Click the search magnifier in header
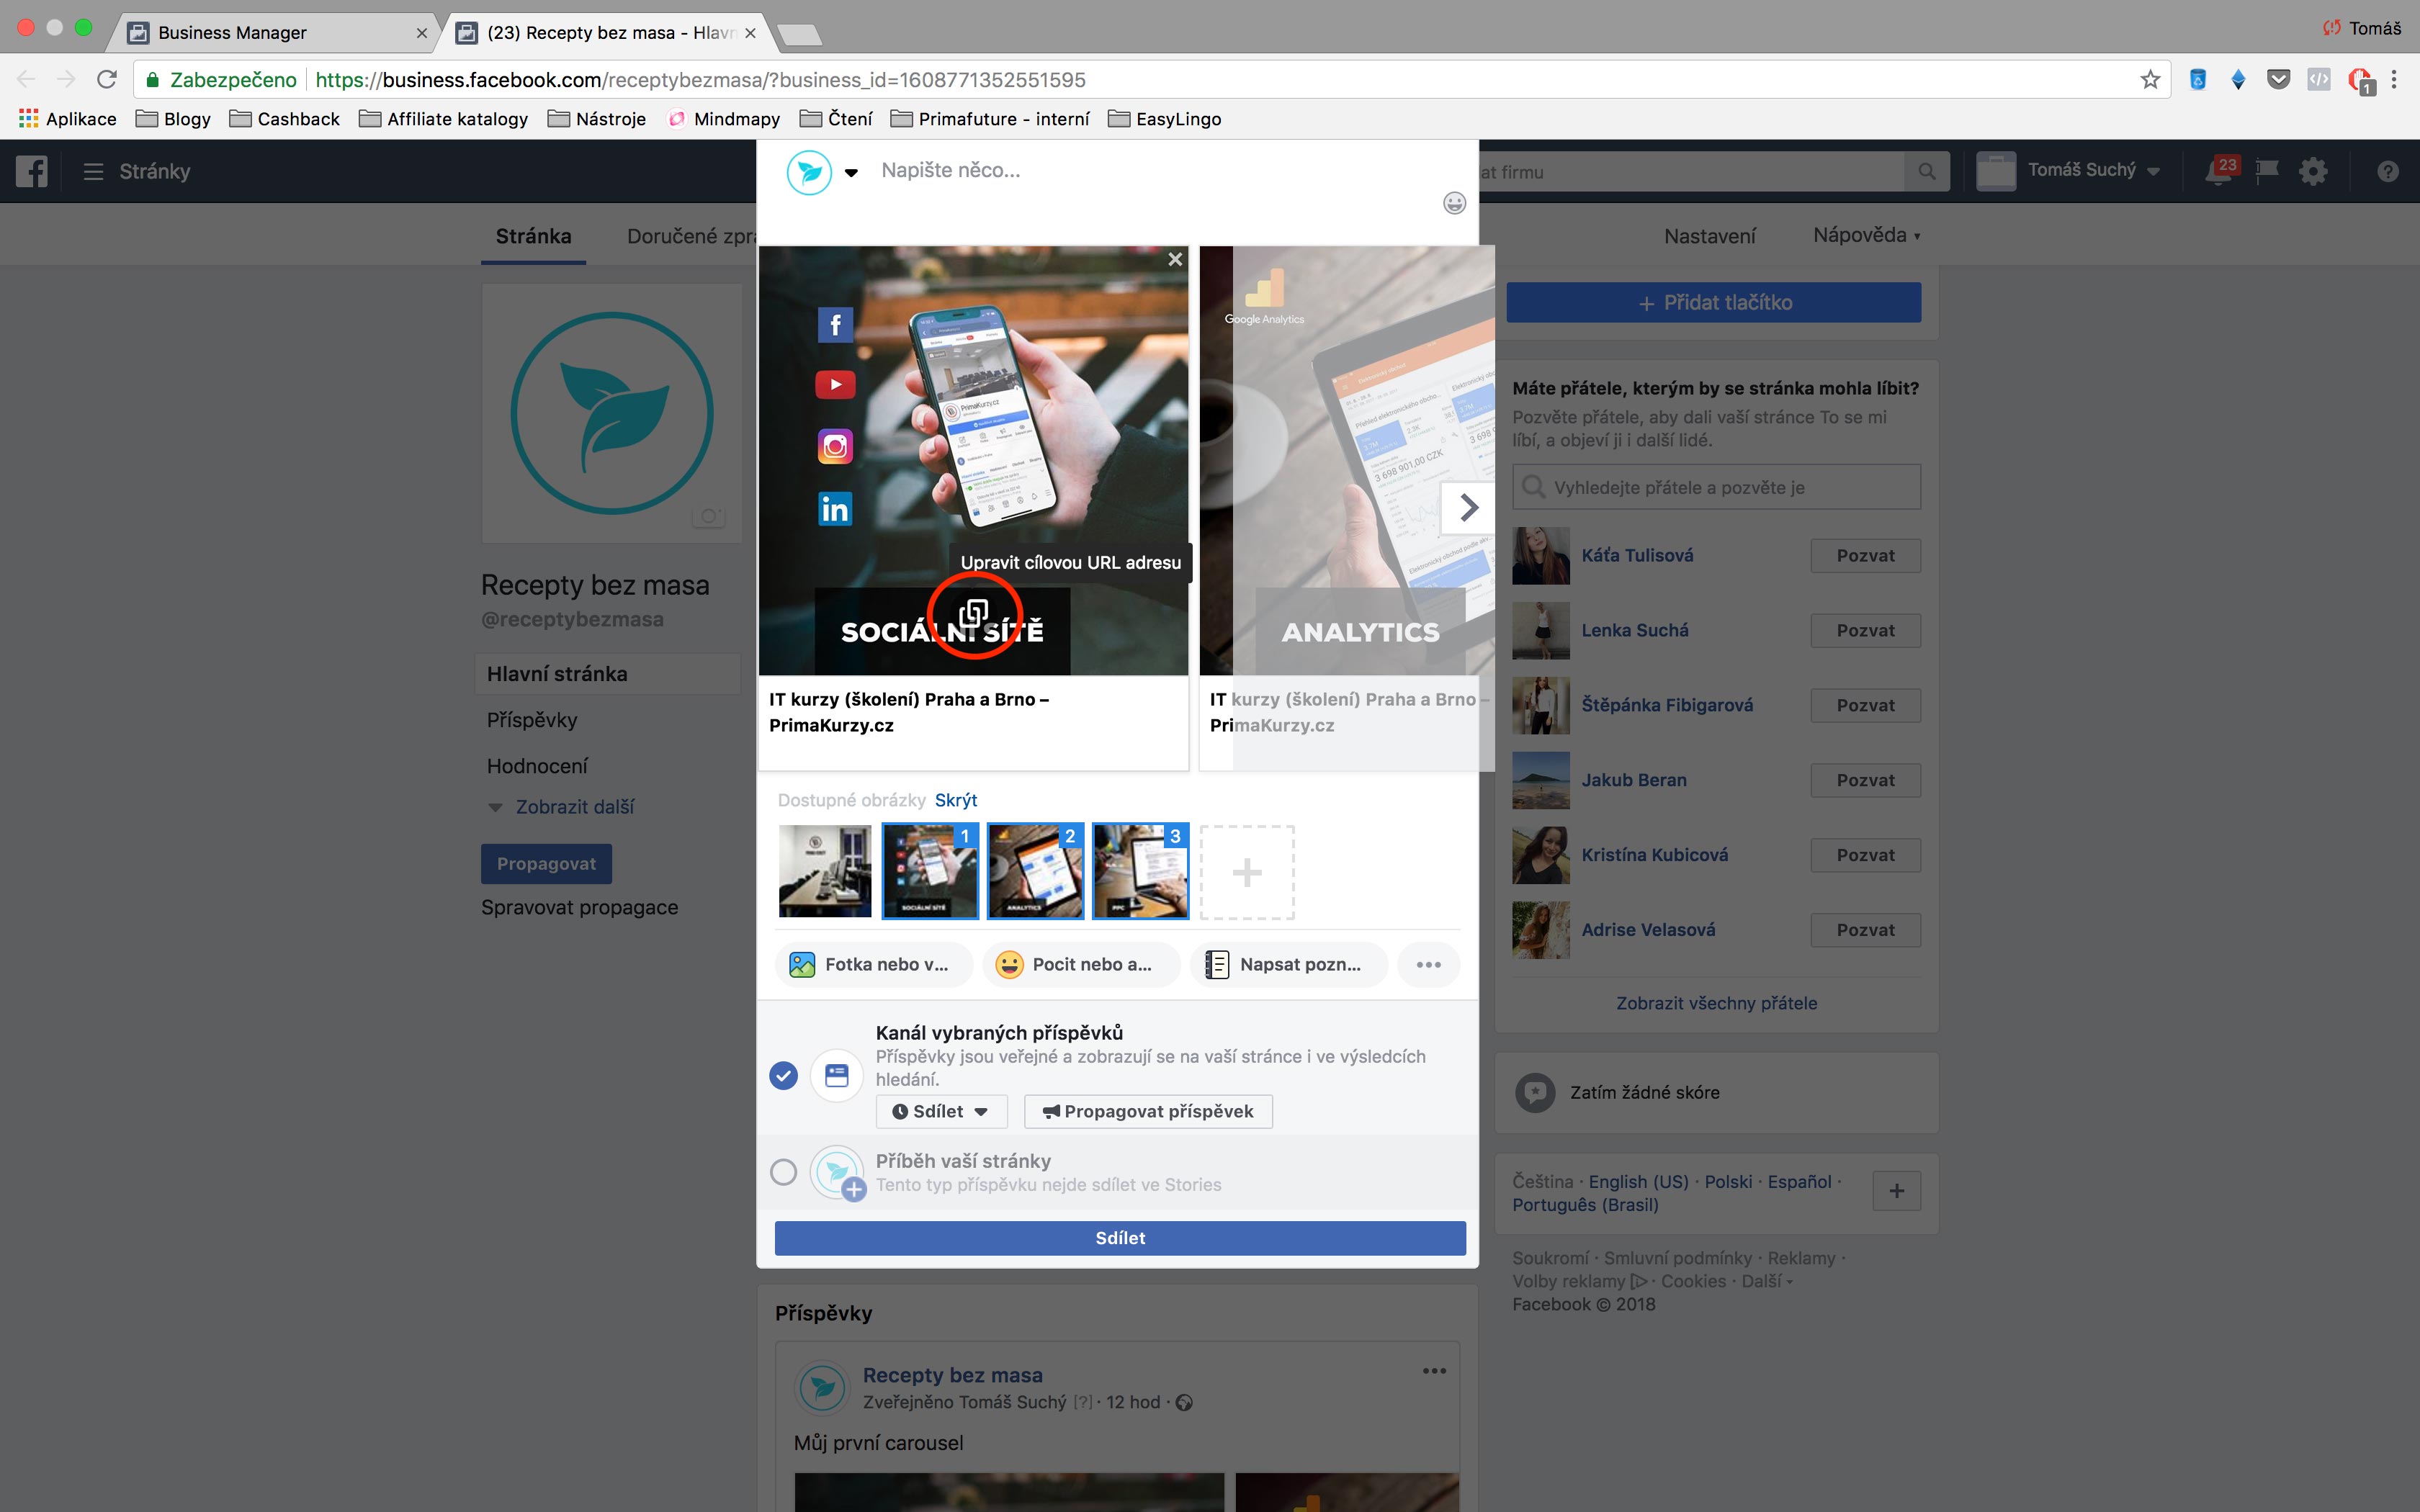 tap(1926, 171)
